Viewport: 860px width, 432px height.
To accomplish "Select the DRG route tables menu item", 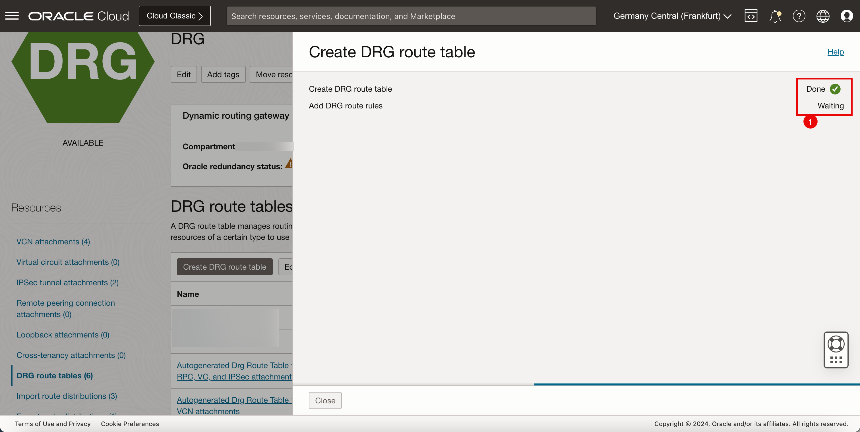I will 55,375.
